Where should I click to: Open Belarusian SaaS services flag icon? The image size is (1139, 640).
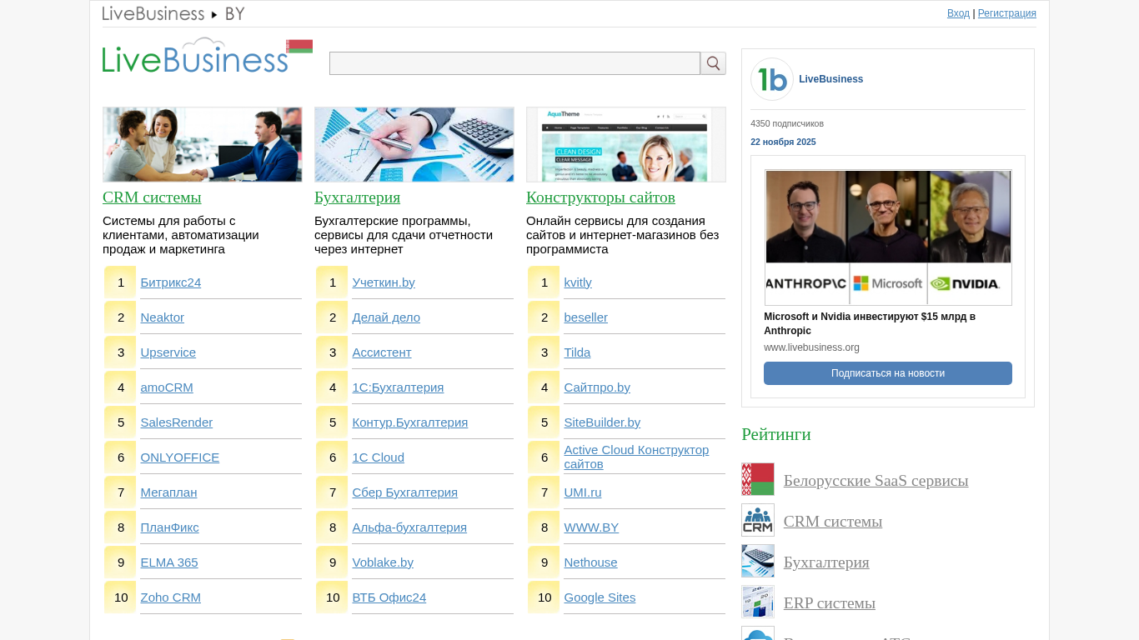[x=758, y=479]
